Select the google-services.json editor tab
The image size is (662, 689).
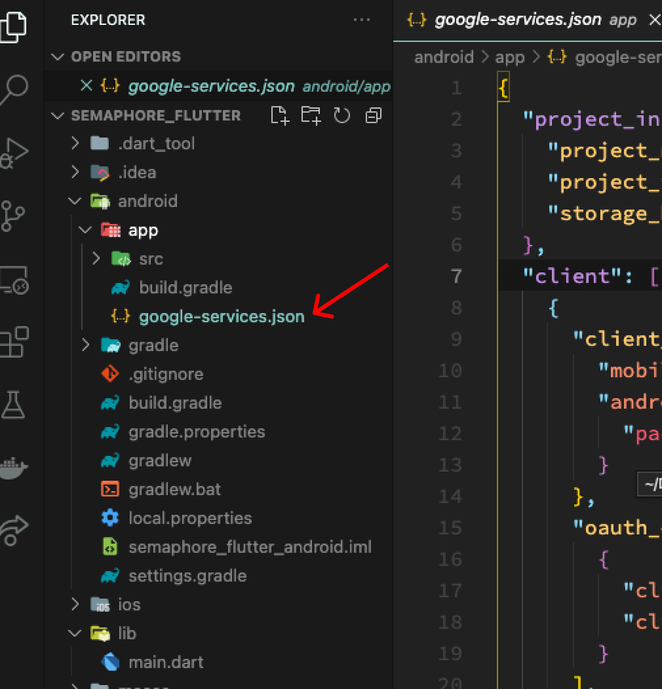518,20
